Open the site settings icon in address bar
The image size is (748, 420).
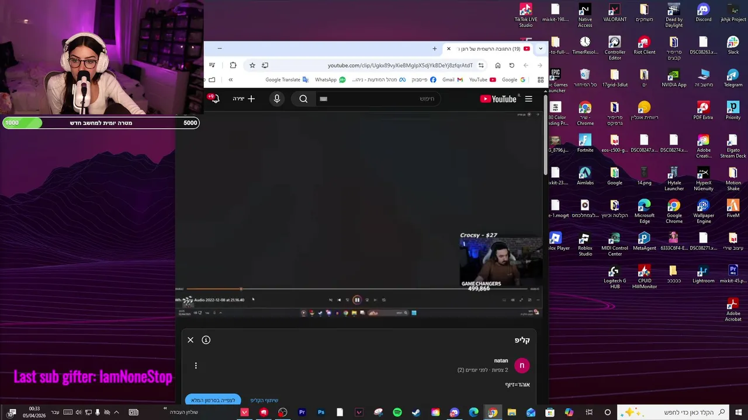click(x=481, y=65)
